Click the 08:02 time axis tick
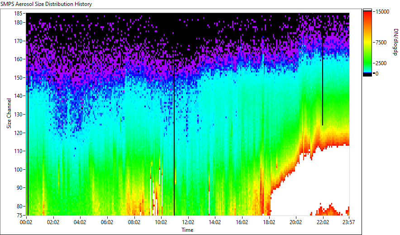The image size is (400, 235). click(x=134, y=222)
